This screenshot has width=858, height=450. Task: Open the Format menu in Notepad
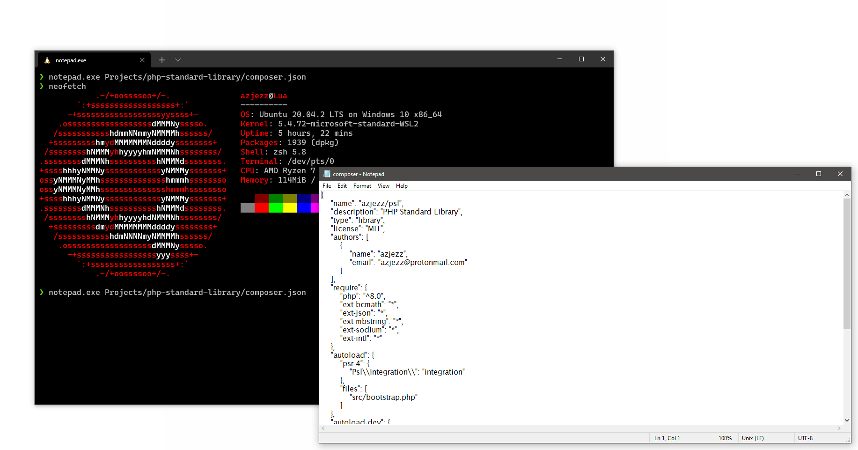[362, 186]
